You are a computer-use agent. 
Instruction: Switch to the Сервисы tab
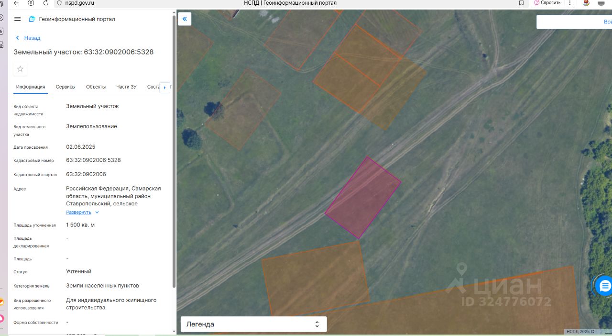[66, 87]
